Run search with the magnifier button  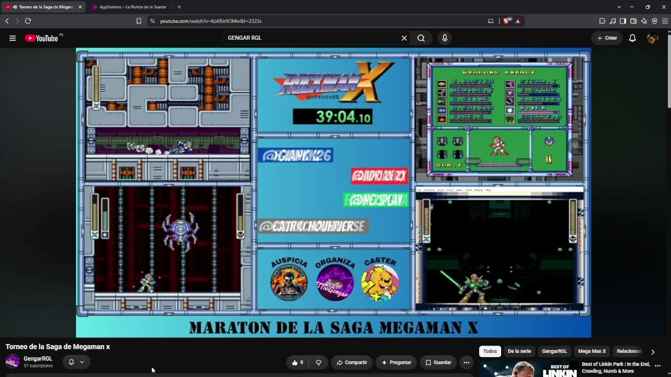(x=421, y=38)
